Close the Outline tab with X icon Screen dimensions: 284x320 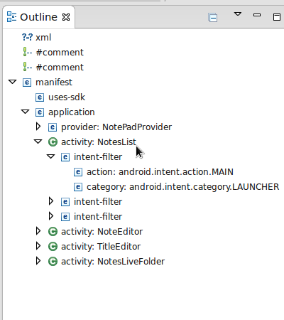click(66, 17)
